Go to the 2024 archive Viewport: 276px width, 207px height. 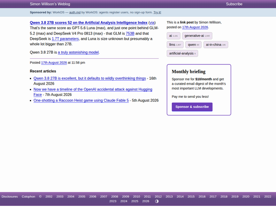coord(124,201)
